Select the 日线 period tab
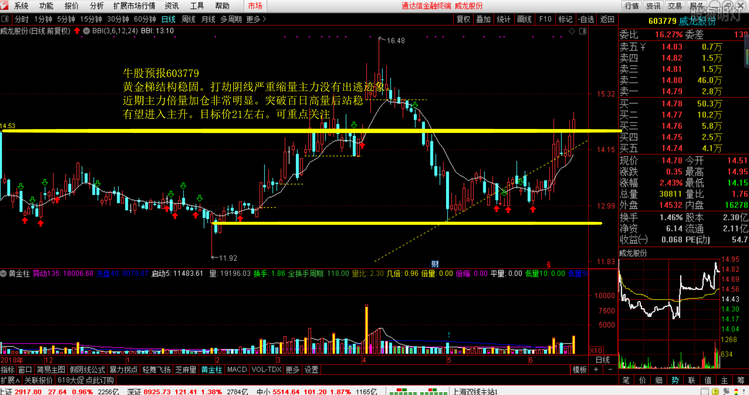749x395 pixels. tap(169, 19)
